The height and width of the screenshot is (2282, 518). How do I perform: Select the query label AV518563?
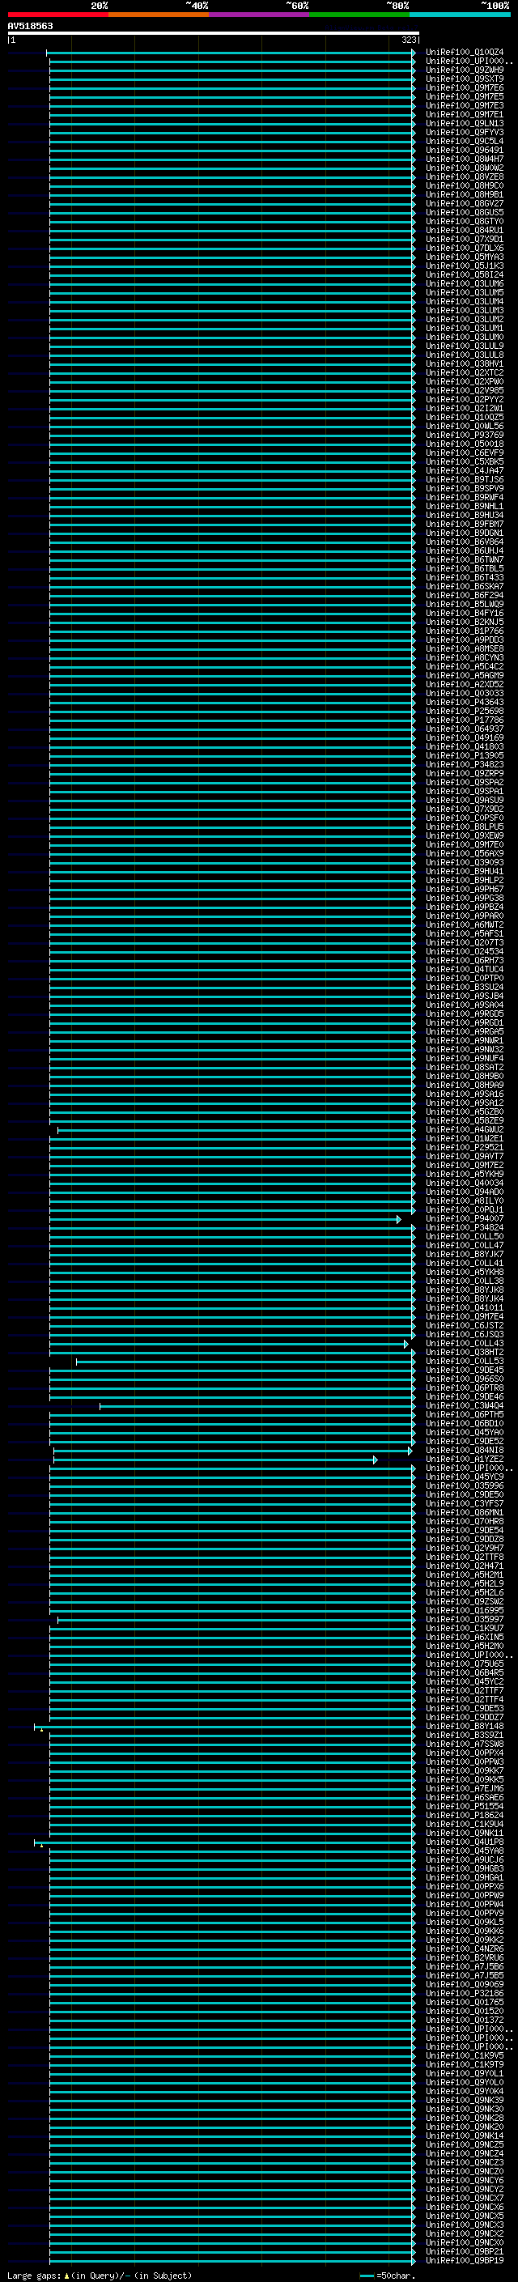pos(30,26)
